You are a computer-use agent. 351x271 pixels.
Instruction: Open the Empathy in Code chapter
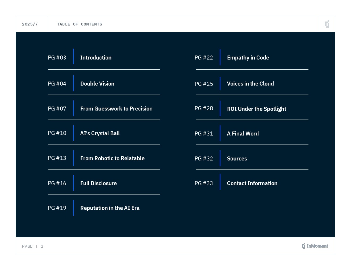pyautogui.click(x=248, y=58)
